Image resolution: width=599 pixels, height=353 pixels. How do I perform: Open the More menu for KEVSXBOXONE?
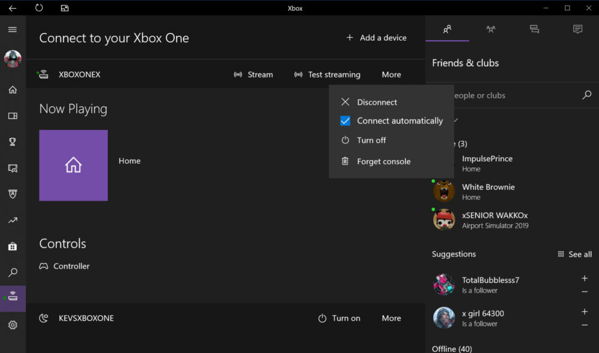(x=391, y=318)
